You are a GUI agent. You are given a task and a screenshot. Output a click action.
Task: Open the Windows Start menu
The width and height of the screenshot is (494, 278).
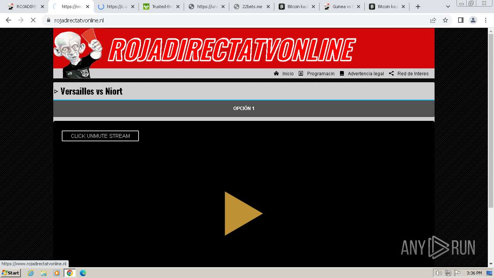click(x=11, y=273)
